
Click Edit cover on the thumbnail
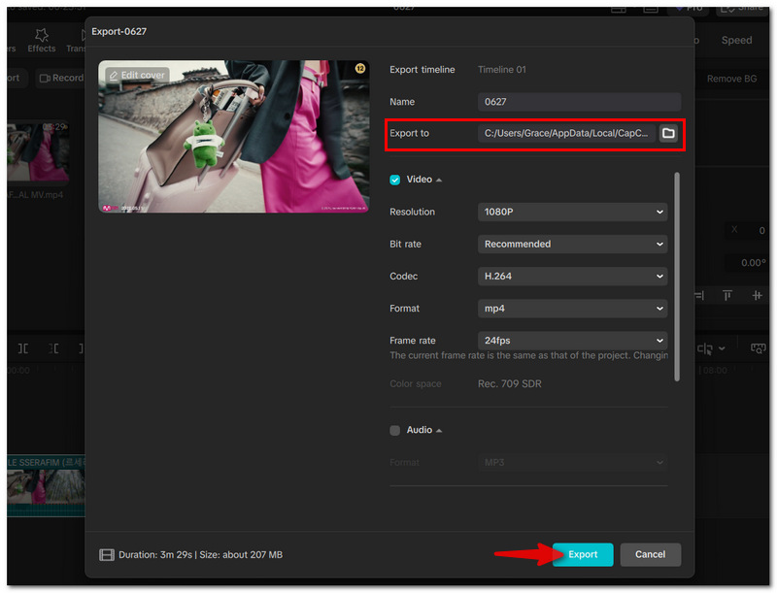click(x=137, y=76)
